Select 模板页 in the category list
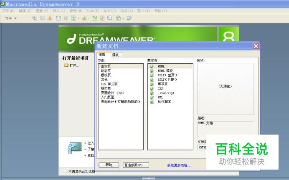Image resolution: width=289 pixels, height=180 pixels. 121,75
